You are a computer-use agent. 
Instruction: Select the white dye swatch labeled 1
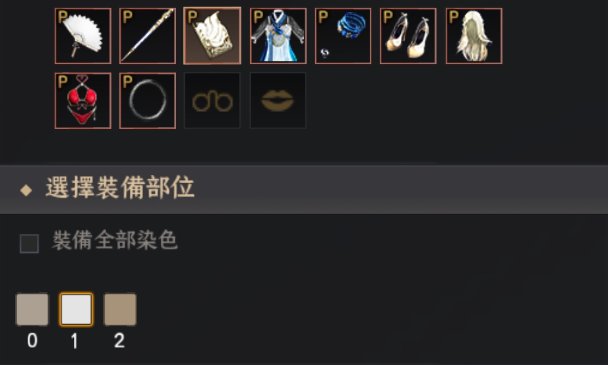tap(76, 309)
